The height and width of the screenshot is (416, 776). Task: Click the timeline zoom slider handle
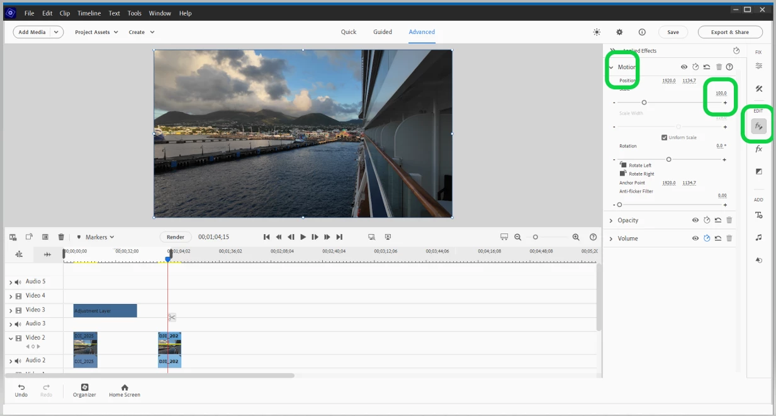pyautogui.click(x=536, y=237)
